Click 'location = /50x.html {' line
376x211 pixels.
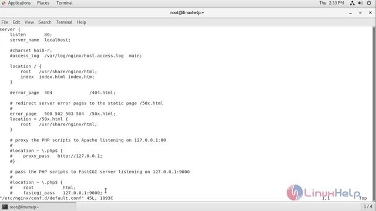tap(39, 119)
